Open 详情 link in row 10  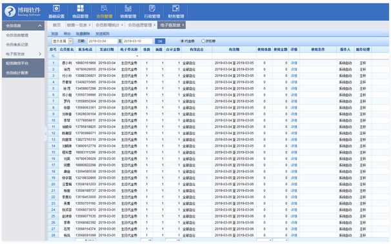click(x=294, y=121)
